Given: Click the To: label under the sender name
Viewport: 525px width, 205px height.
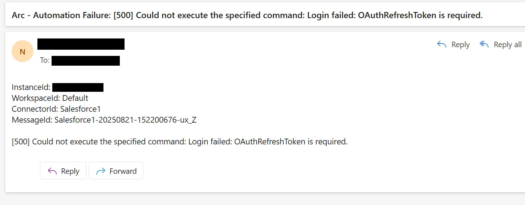Looking at the screenshot, I should point(45,61).
